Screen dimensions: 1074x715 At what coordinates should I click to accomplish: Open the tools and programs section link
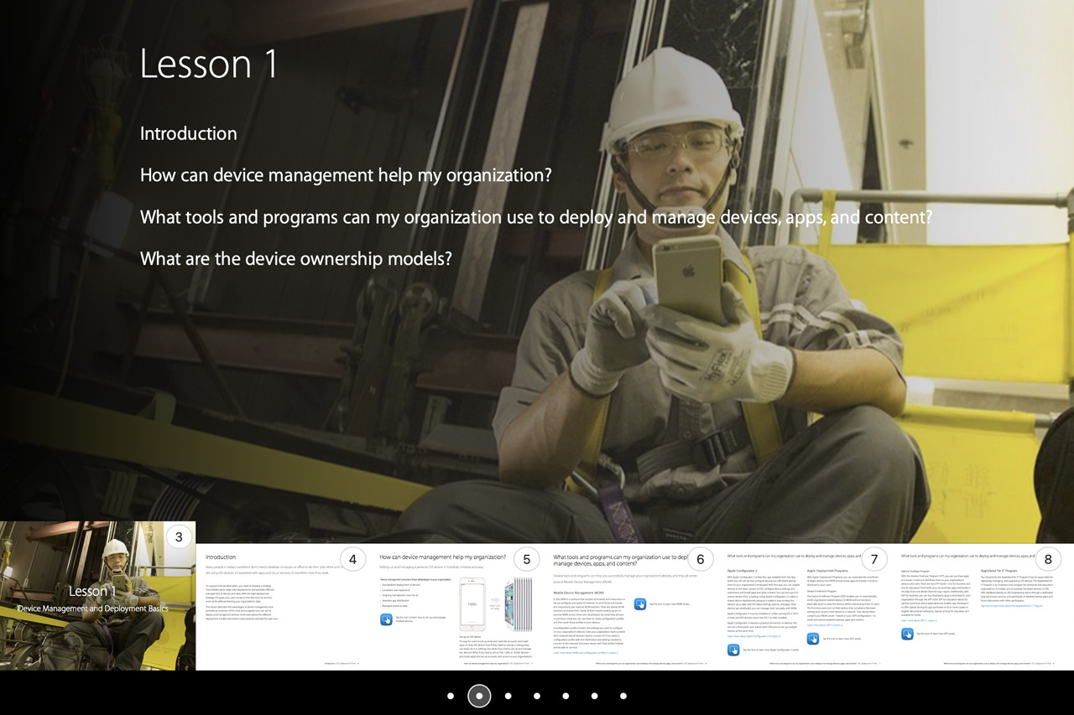[535, 218]
